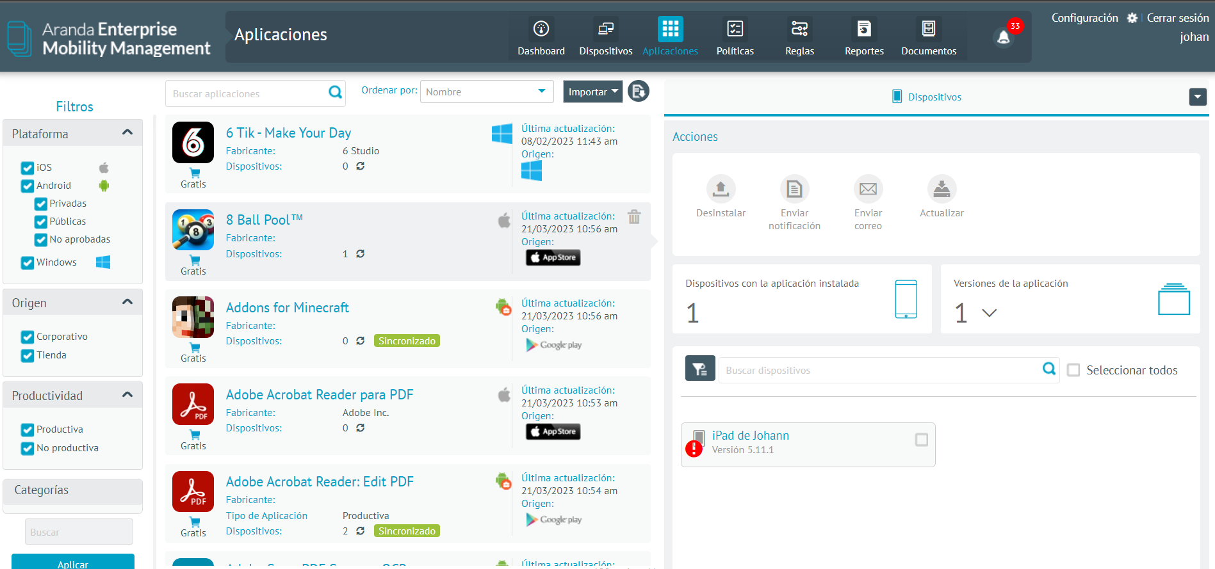Click the search magnifier for applications
This screenshot has height=569, width=1215.
click(x=335, y=93)
